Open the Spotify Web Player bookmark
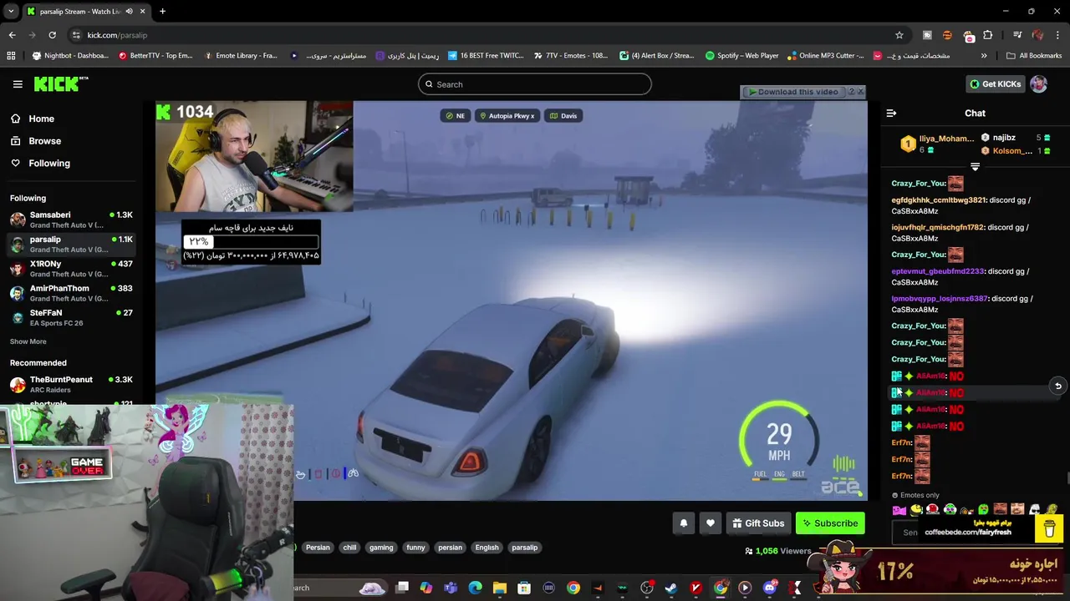Image resolution: width=1070 pixels, height=601 pixels. coord(741,56)
